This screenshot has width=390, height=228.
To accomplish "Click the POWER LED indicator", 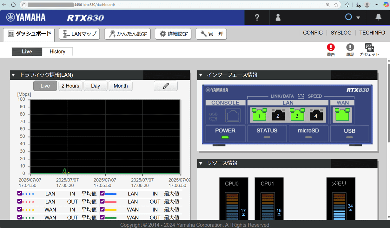I will (225, 137).
